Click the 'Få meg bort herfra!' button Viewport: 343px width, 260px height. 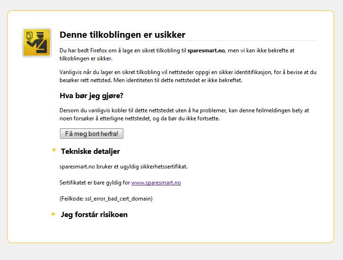tap(92, 134)
